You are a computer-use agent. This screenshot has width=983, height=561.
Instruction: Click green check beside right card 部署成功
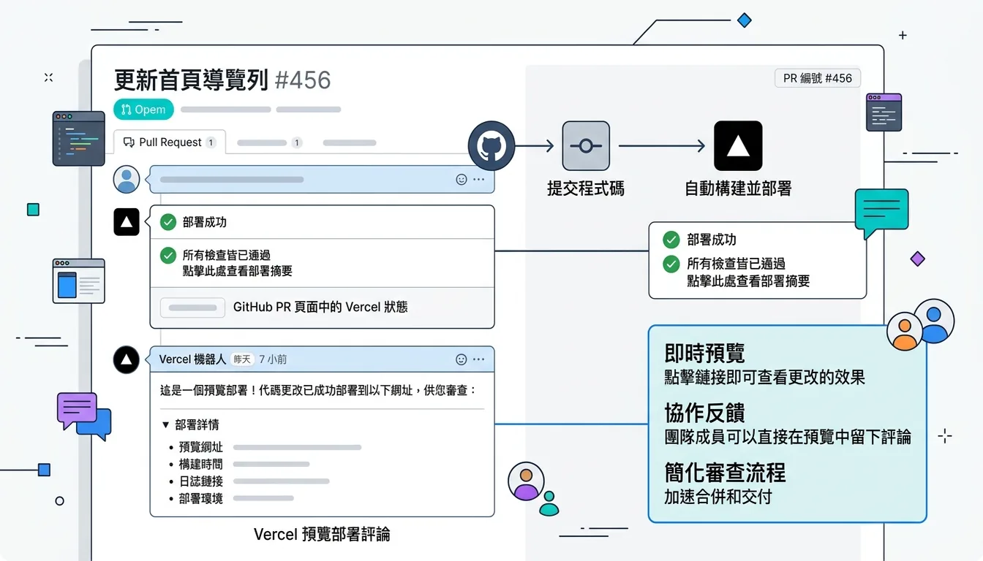click(x=671, y=240)
